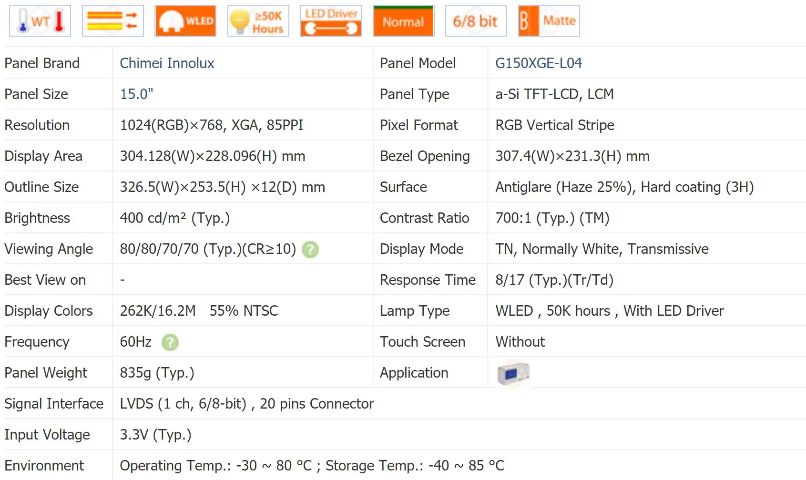The image size is (806, 480).
Task: Open the Chimei Innolux brand link
Action: click(167, 63)
